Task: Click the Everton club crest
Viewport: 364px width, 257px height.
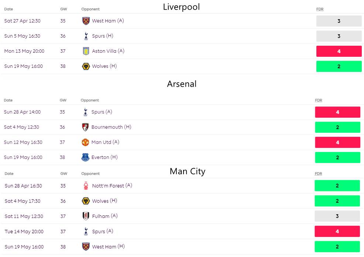Action: point(85,157)
